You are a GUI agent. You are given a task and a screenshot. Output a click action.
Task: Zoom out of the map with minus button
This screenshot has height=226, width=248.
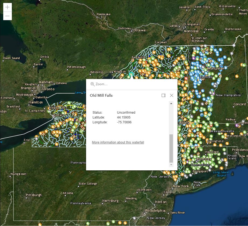[x=7, y=16]
